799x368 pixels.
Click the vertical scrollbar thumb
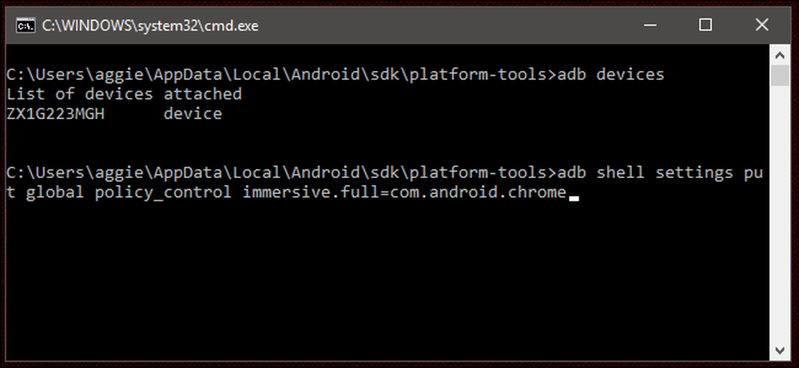point(780,75)
